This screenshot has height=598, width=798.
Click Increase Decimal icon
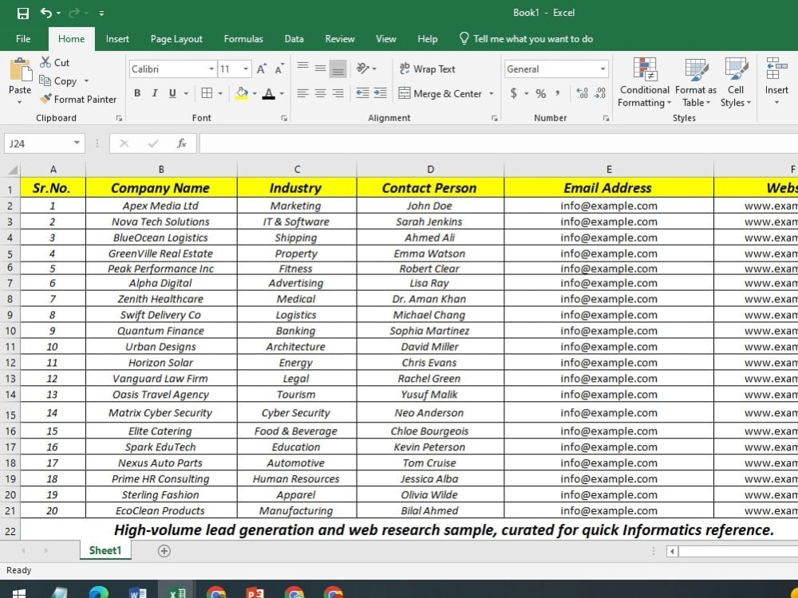click(x=583, y=93)
